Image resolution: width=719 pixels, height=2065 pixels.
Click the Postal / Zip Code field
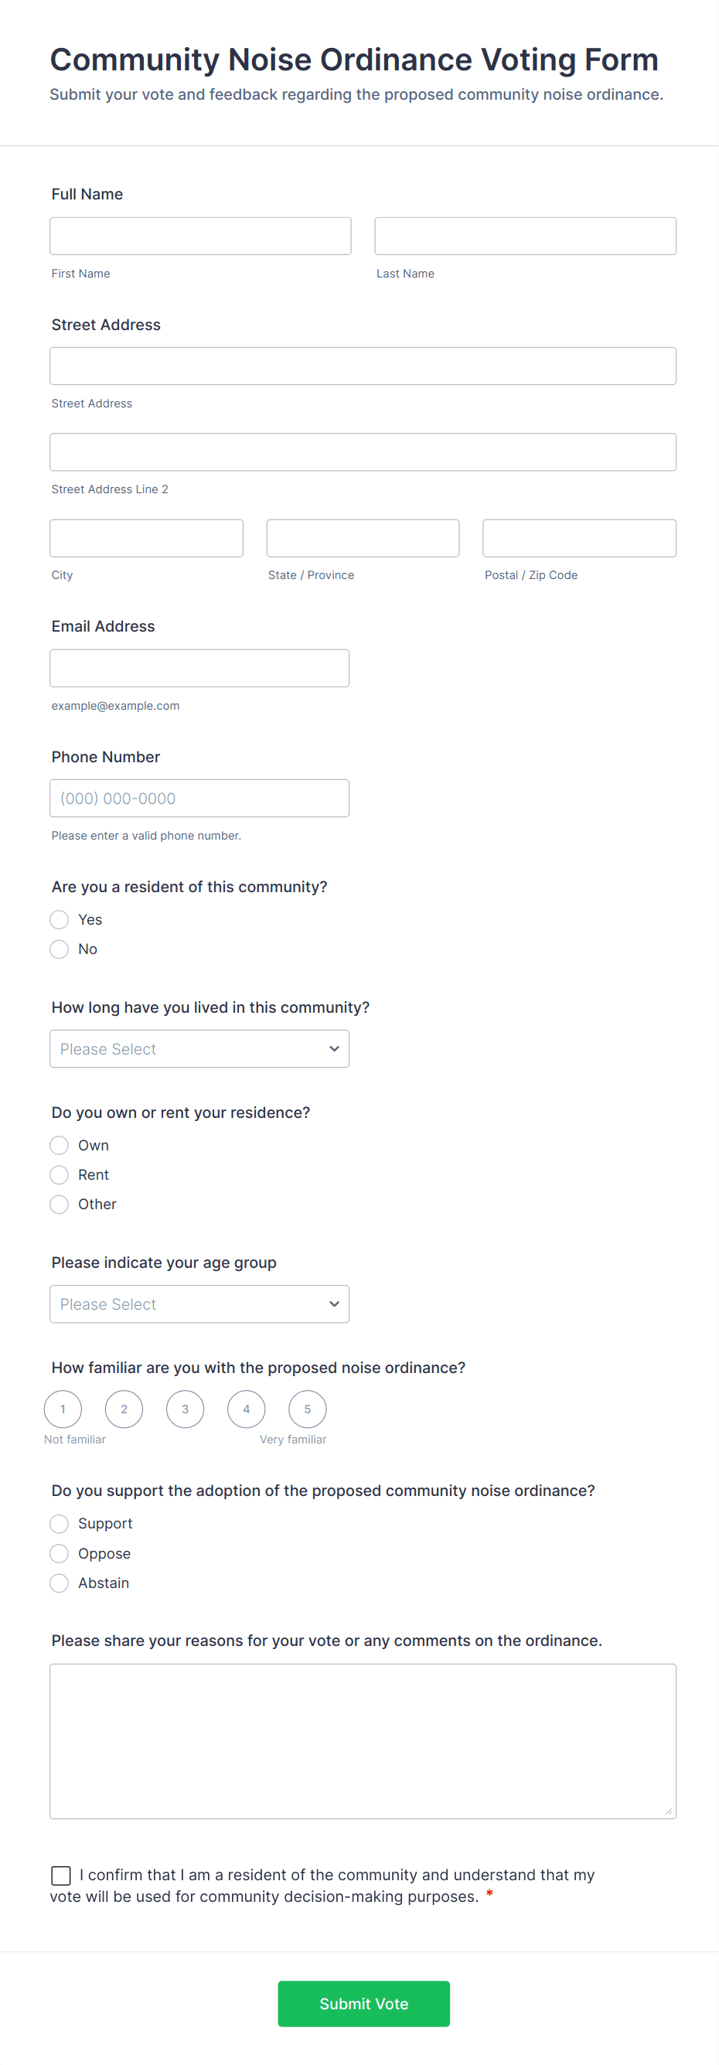pyautogui.click(x=579, y=538)
